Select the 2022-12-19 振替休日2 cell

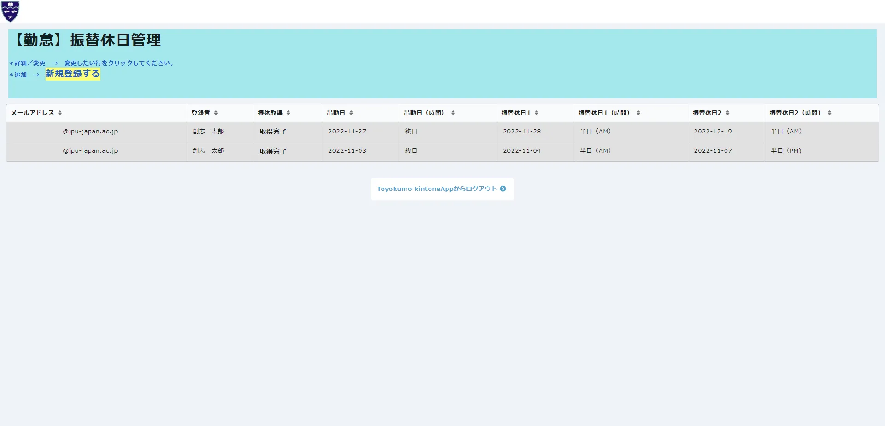point(713,132)
